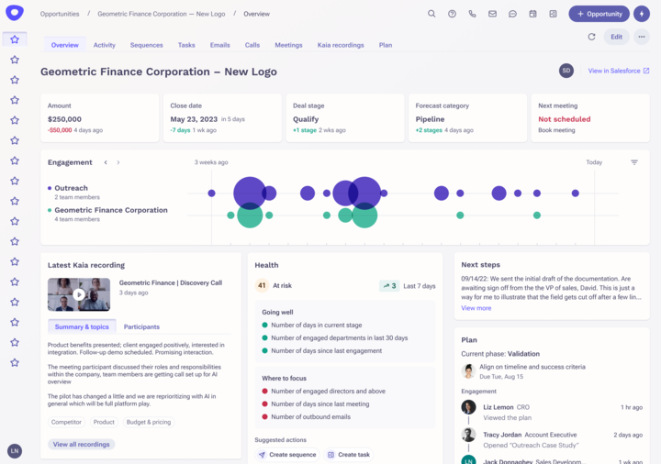Click the Create task button

pos(349,455)
